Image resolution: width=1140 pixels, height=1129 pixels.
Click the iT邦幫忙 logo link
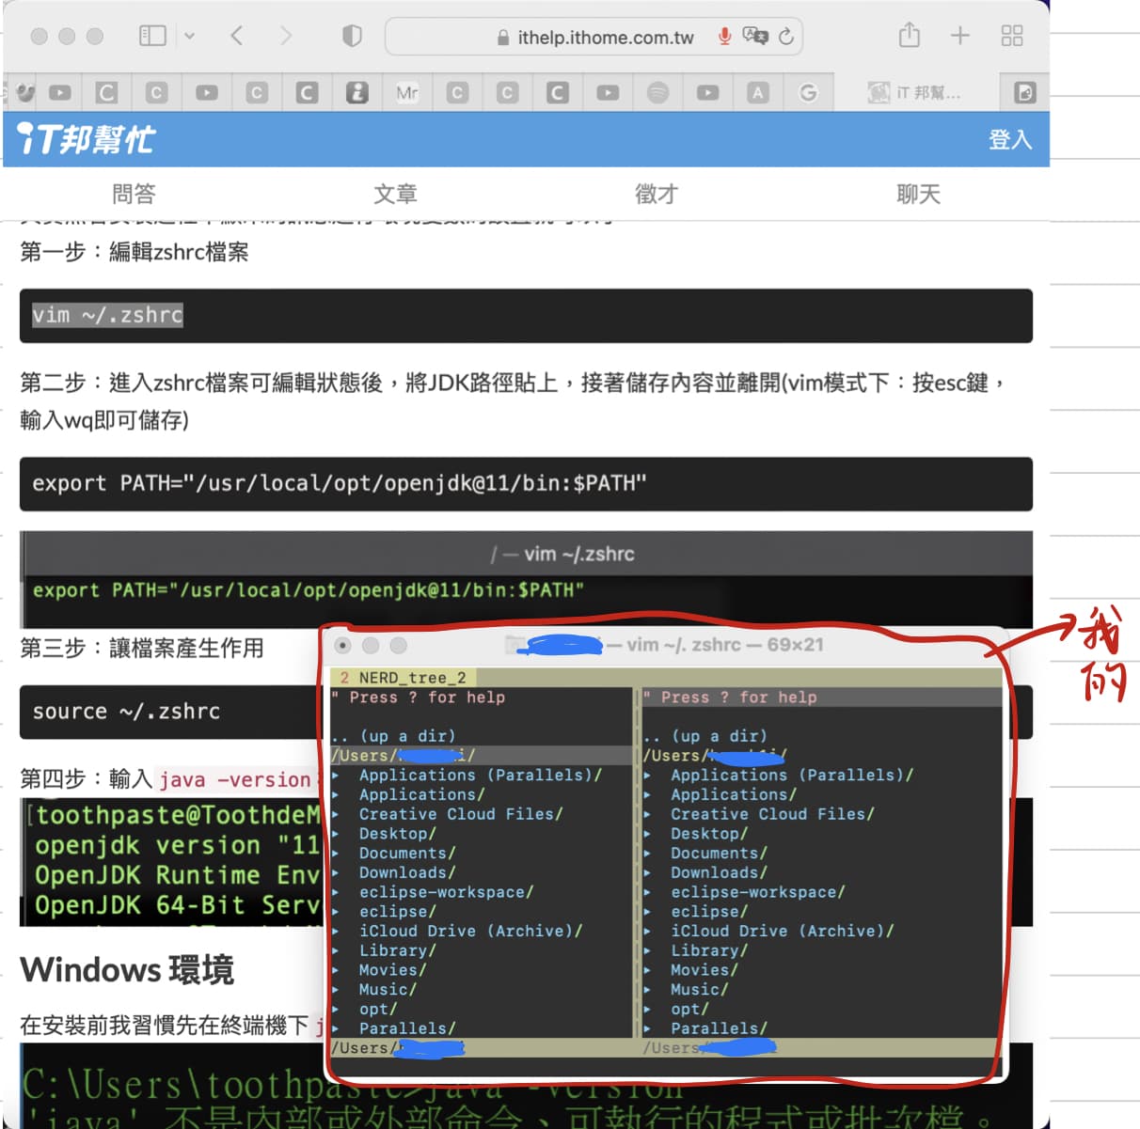(83, 139)
